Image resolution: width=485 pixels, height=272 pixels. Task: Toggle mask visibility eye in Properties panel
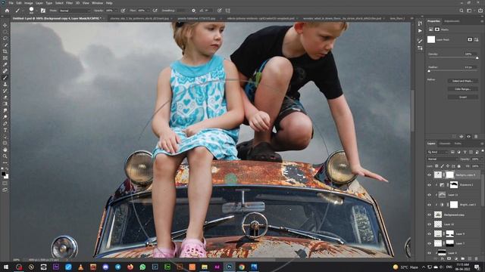click(x=468, y=136)
